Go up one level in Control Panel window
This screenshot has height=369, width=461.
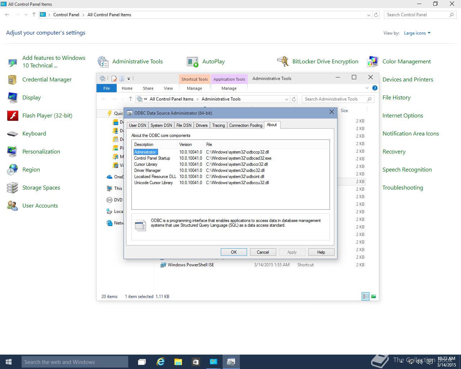(x=34, y=15)
